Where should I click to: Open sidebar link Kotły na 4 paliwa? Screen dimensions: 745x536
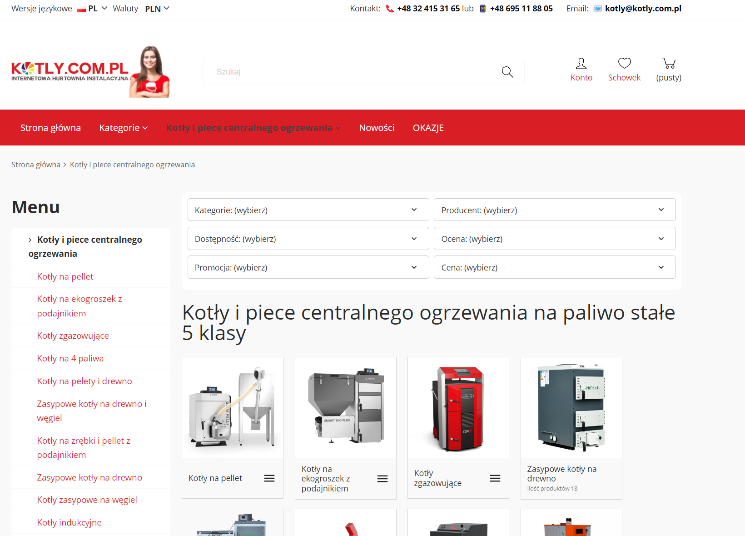70,358
